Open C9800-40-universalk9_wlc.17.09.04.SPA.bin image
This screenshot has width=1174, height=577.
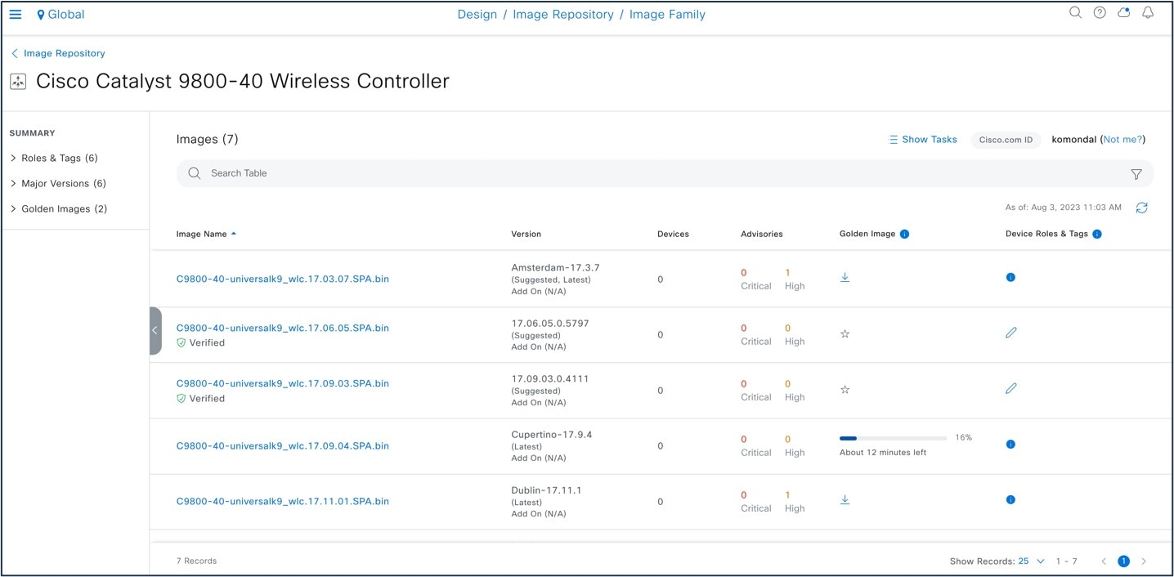[x=283, y=446]
